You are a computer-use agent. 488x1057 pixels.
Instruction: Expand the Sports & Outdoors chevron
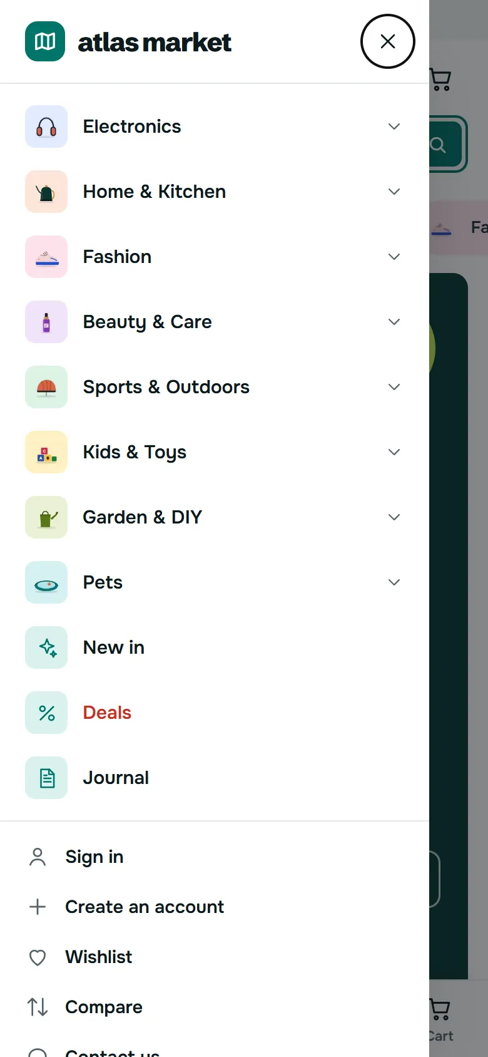(x=394, y=387)
